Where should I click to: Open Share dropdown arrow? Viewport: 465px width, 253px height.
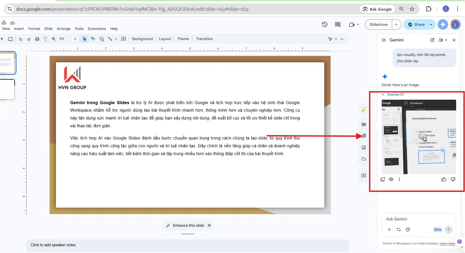click(431, 24)
